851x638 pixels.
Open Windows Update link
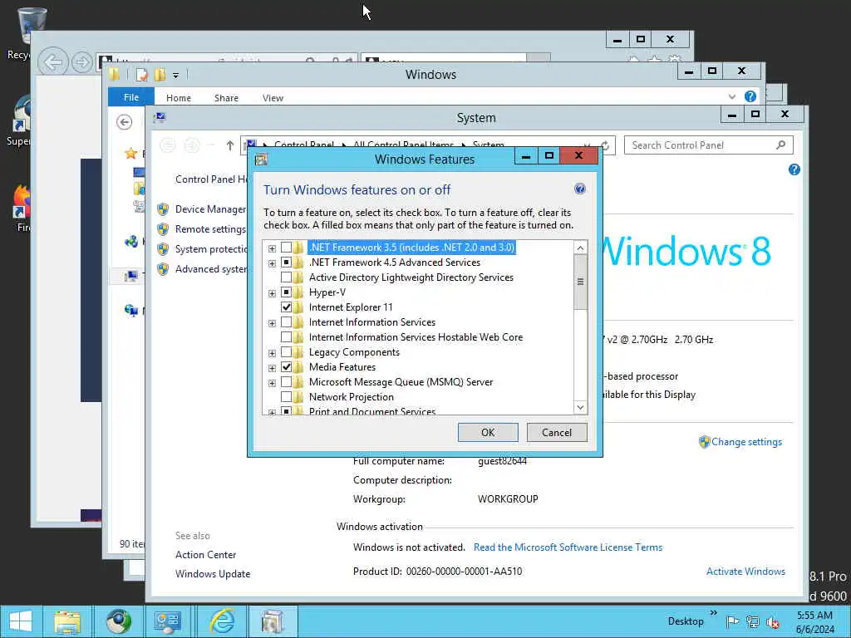(x=213, y=574)
